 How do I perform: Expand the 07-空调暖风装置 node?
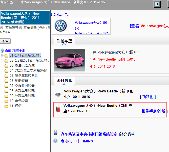coord(2,86)
